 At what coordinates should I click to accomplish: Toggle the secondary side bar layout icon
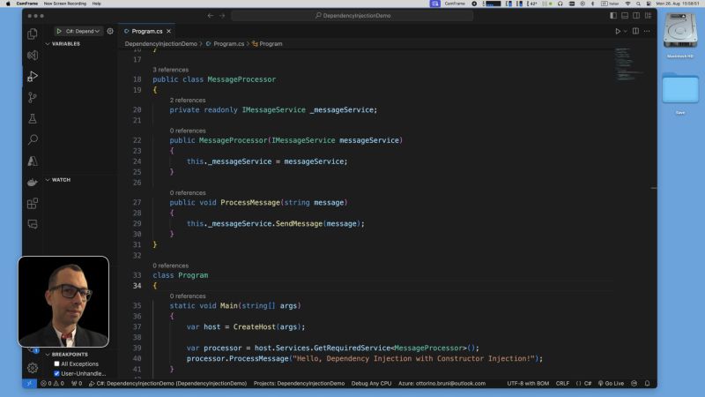coord(636,15)
